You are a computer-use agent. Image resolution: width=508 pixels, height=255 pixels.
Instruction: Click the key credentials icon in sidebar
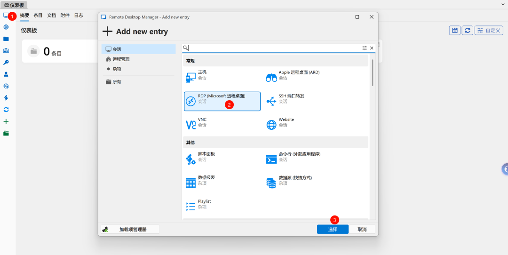6,63
